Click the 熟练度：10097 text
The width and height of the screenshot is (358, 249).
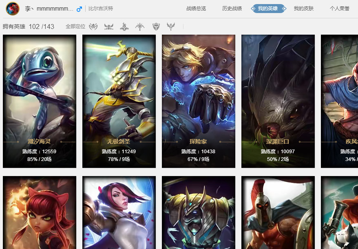[x=278, y=152]
